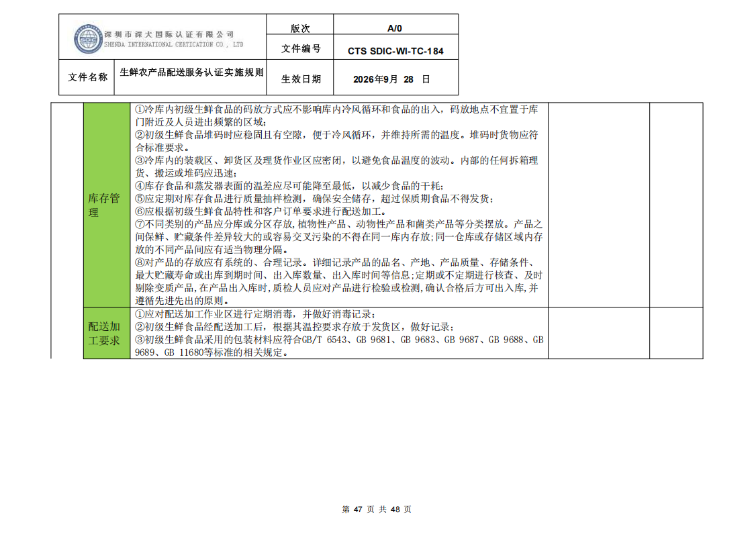The image size is (754, 533).
Task: Select the green 库存管理 category cell
Action: coord(107,205)
